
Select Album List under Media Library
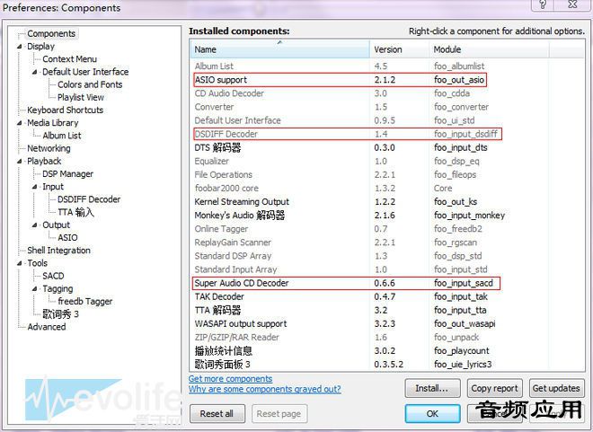point(62,136)
